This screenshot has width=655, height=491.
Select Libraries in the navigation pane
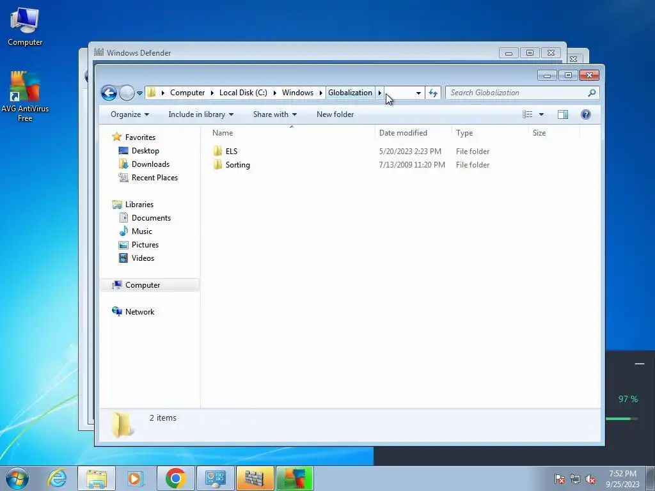click(139, 204)
